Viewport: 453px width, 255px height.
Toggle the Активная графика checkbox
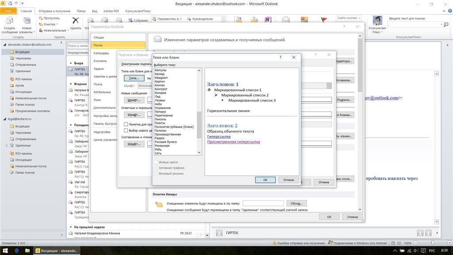pos(156,168)
